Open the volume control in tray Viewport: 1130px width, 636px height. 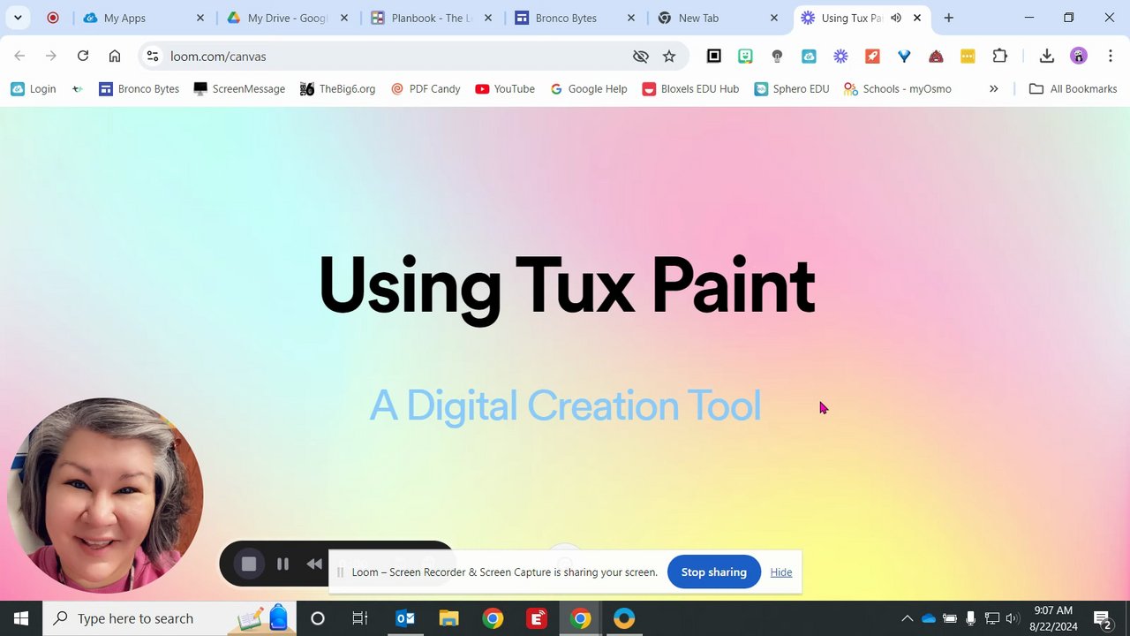(1013, 618)
